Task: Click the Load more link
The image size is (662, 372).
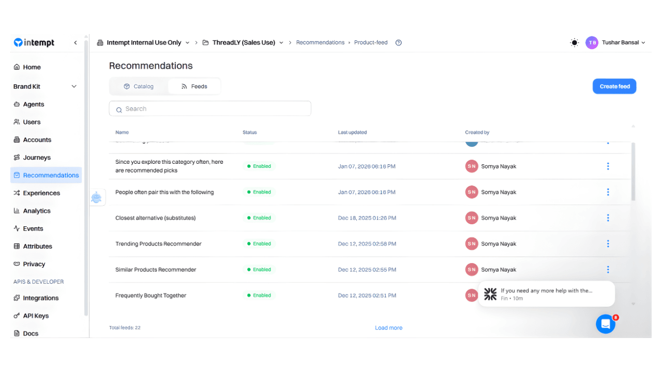Action: coord(388,328)
